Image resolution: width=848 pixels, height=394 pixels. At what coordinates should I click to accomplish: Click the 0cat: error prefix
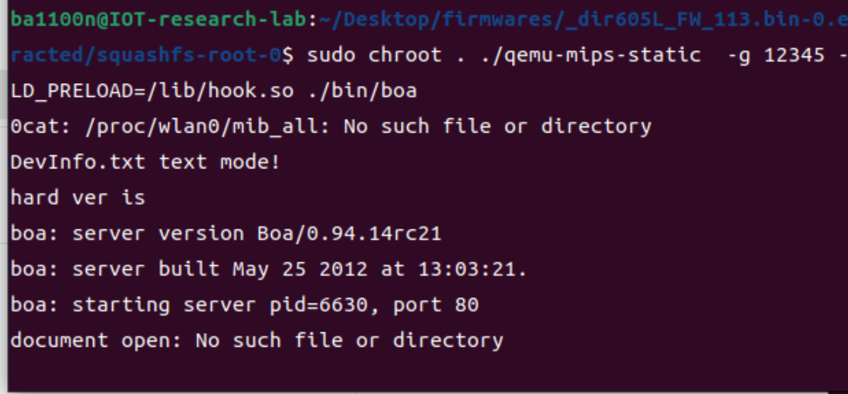tap(34, 126)
